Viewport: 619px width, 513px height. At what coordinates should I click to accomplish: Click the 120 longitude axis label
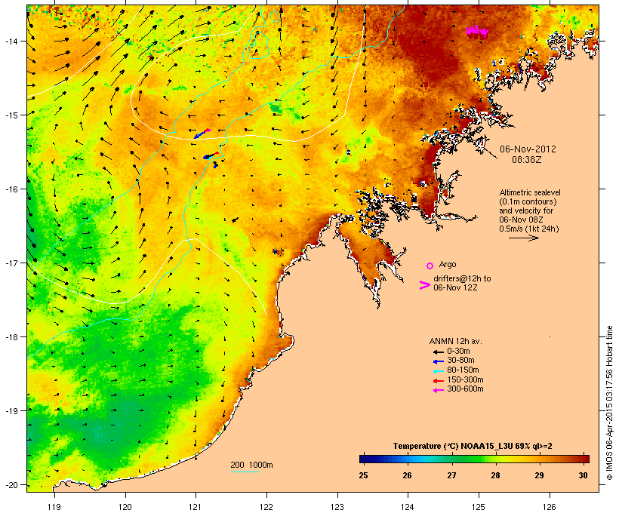[125, 507]
